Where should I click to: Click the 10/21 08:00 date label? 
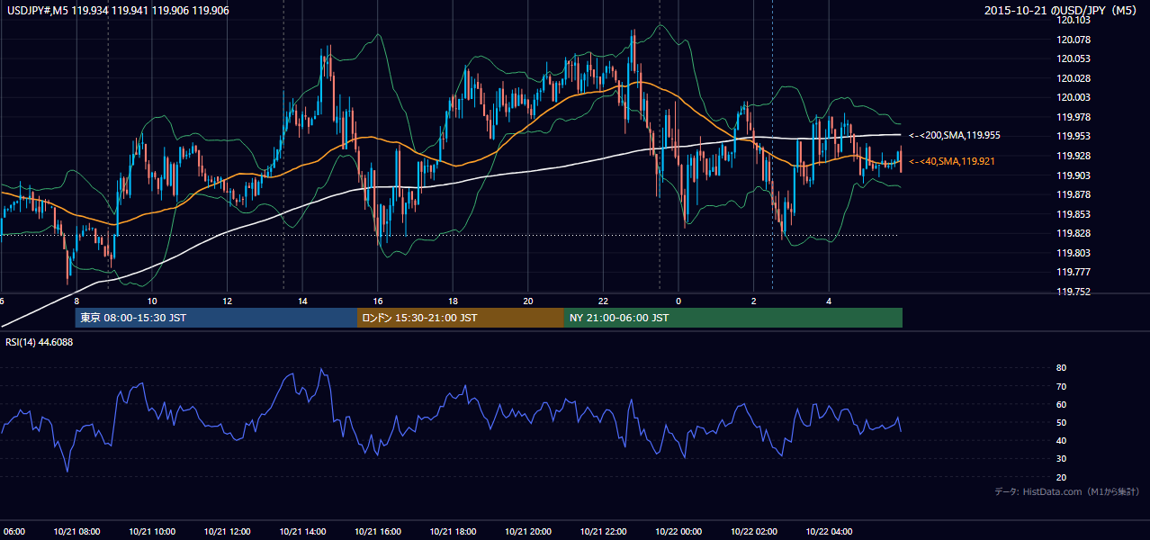[76, 531]
